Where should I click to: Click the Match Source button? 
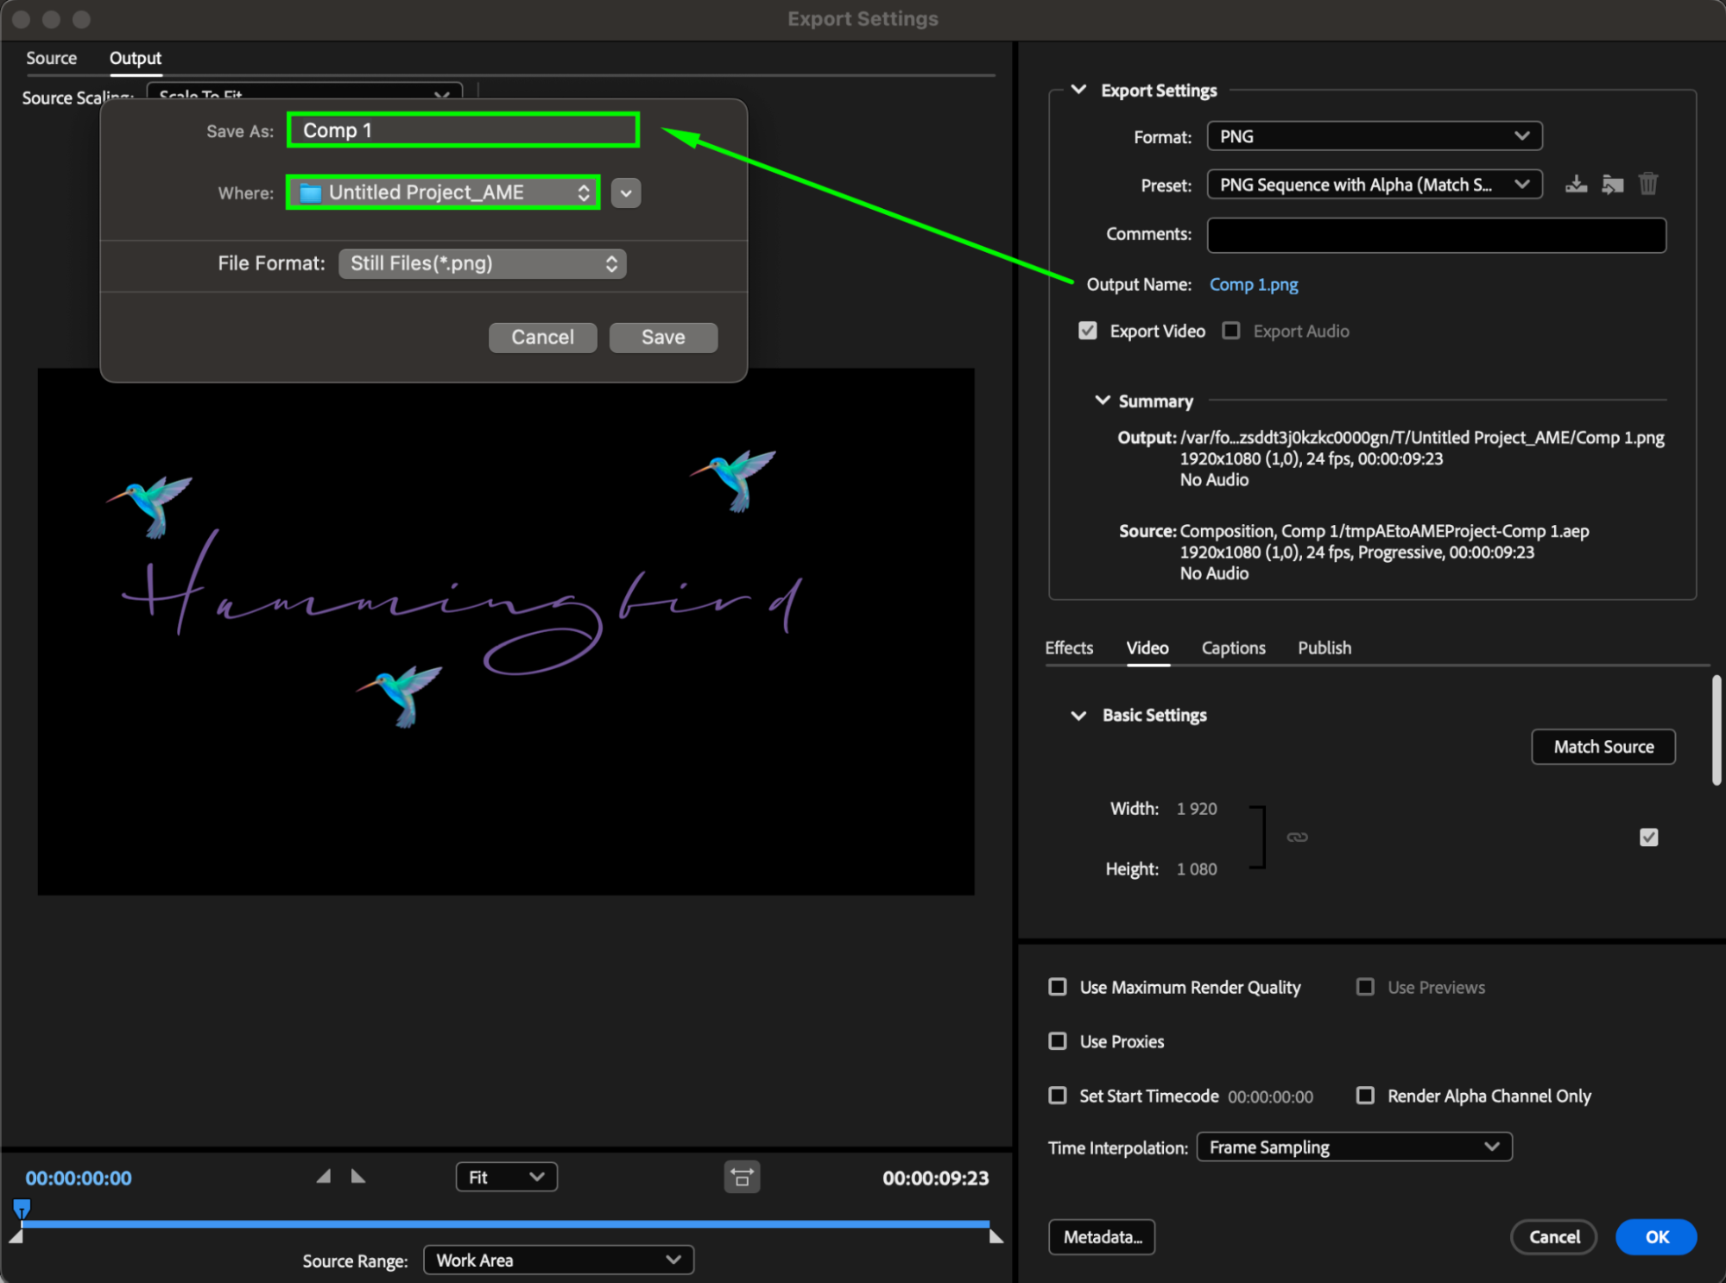(1603, 747)
